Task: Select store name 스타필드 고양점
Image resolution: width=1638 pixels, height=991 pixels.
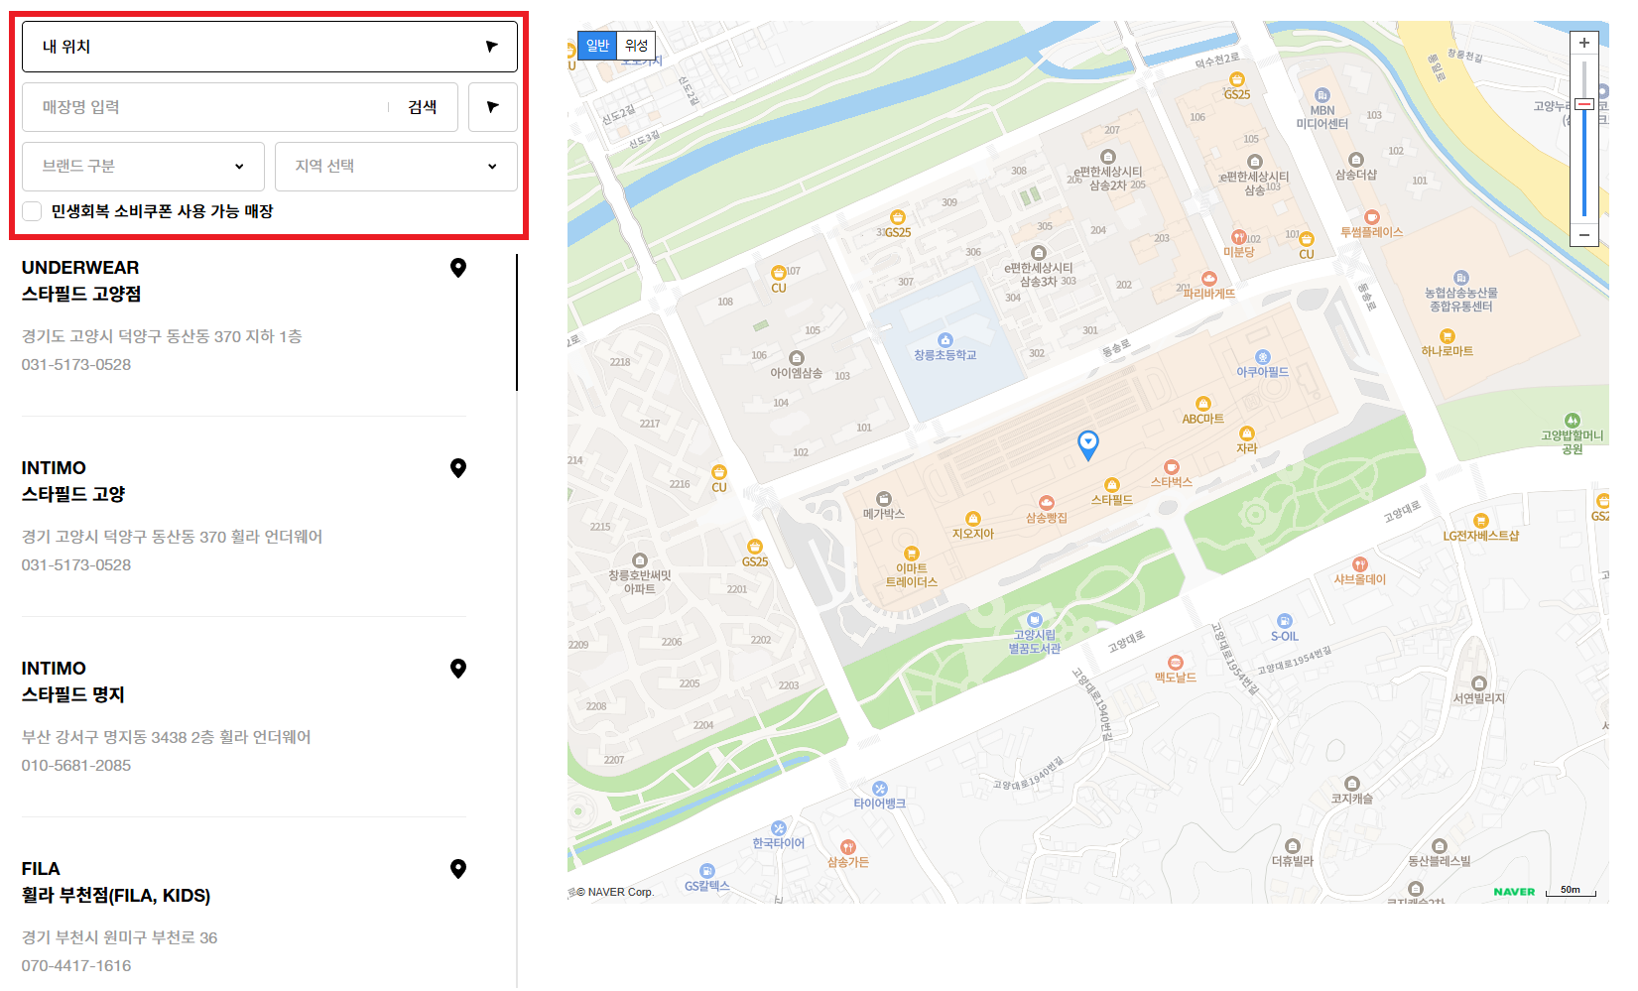Action: pyautogui.click(x=81, y=295)
